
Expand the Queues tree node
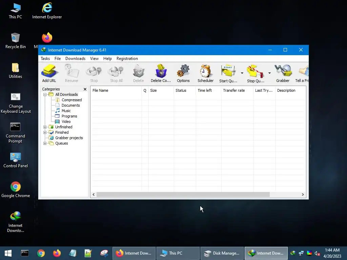point(45,143)
